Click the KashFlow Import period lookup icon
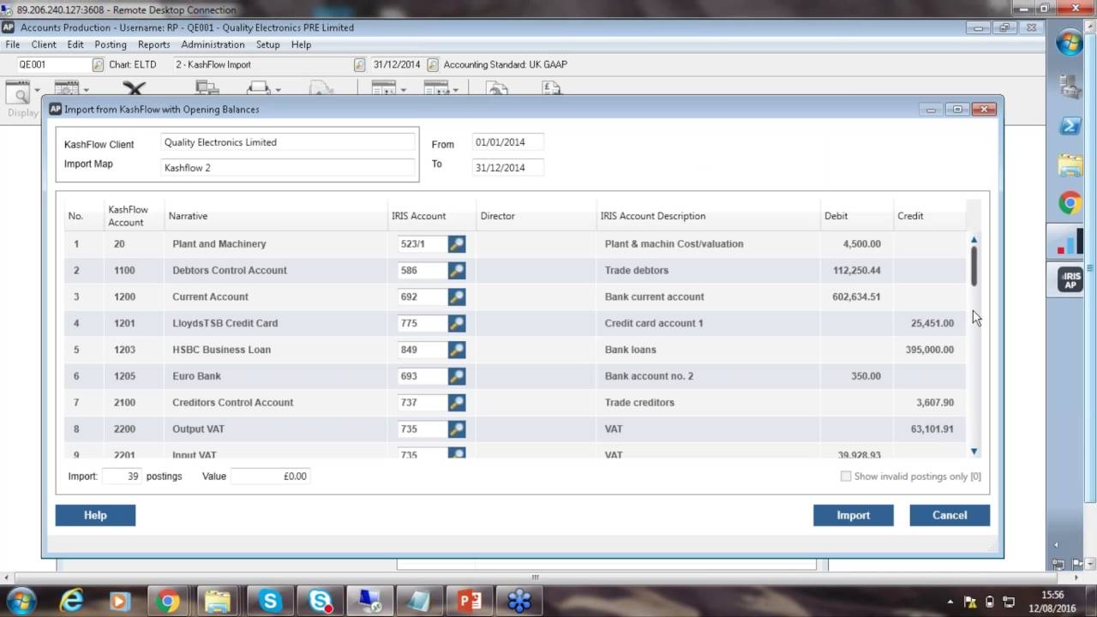Image resolution: width=1097 pixels, height=617 pixels. click(x=360, y=65)
